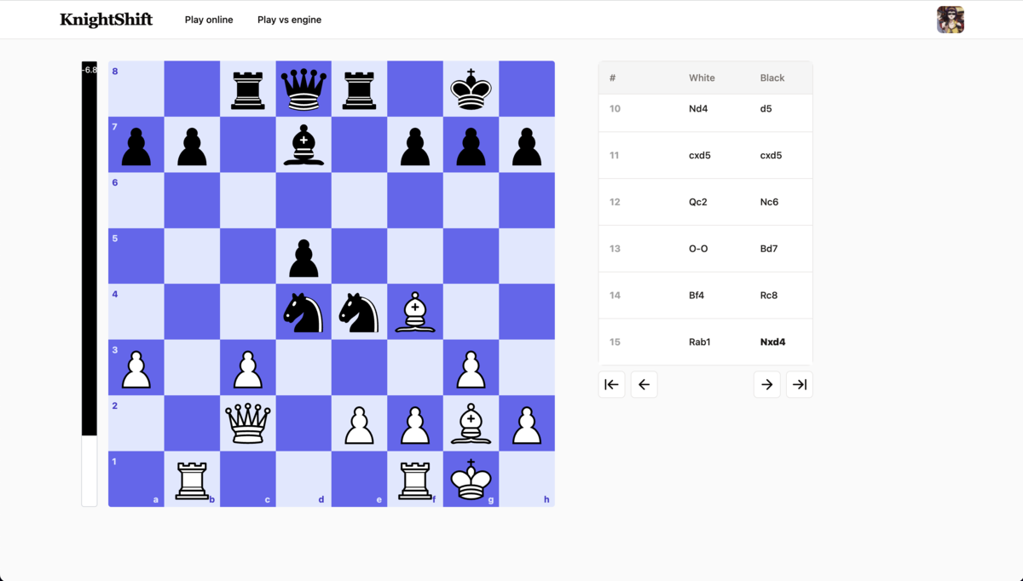Skip to the last move
Viewport: 1023px width, 581px height.
799,384
